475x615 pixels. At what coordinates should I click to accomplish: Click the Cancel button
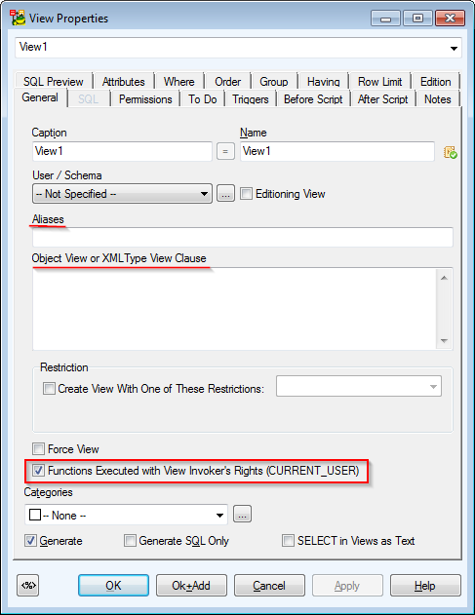click(x=269, y=585)
